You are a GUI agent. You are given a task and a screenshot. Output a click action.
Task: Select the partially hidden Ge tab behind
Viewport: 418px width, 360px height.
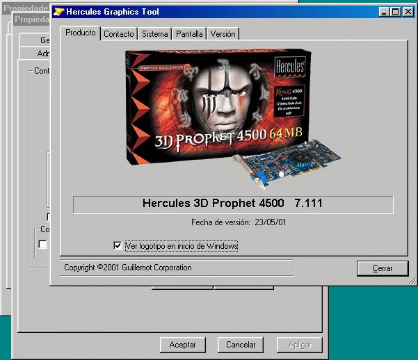pos(35,40)
